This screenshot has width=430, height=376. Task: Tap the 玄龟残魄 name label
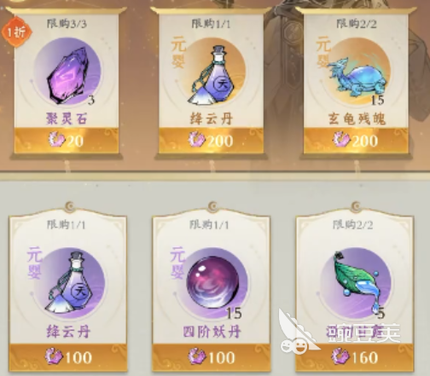pos(357,119)
